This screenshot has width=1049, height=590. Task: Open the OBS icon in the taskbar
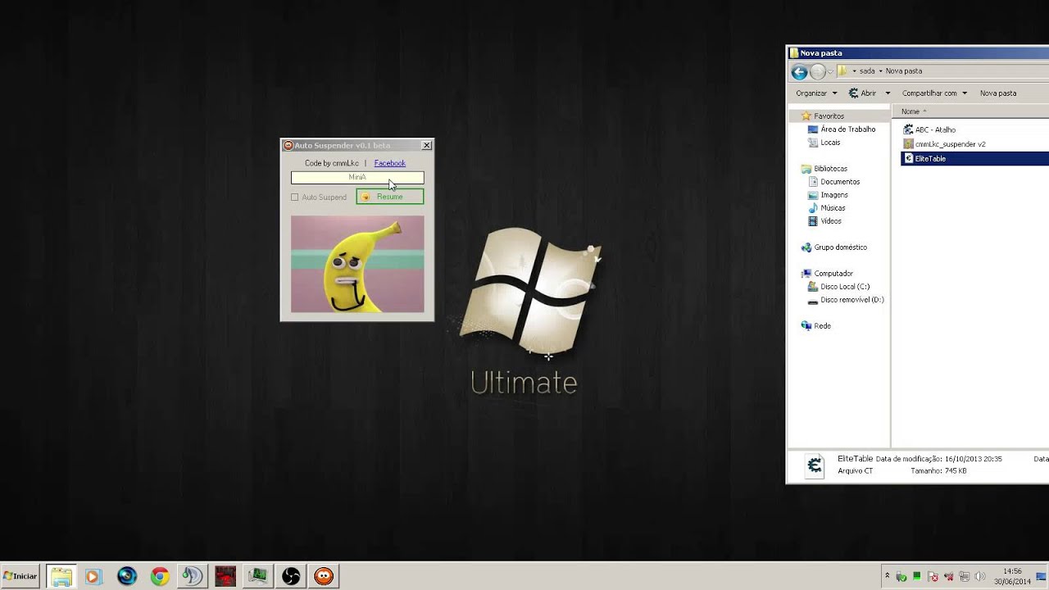[291, 577]
